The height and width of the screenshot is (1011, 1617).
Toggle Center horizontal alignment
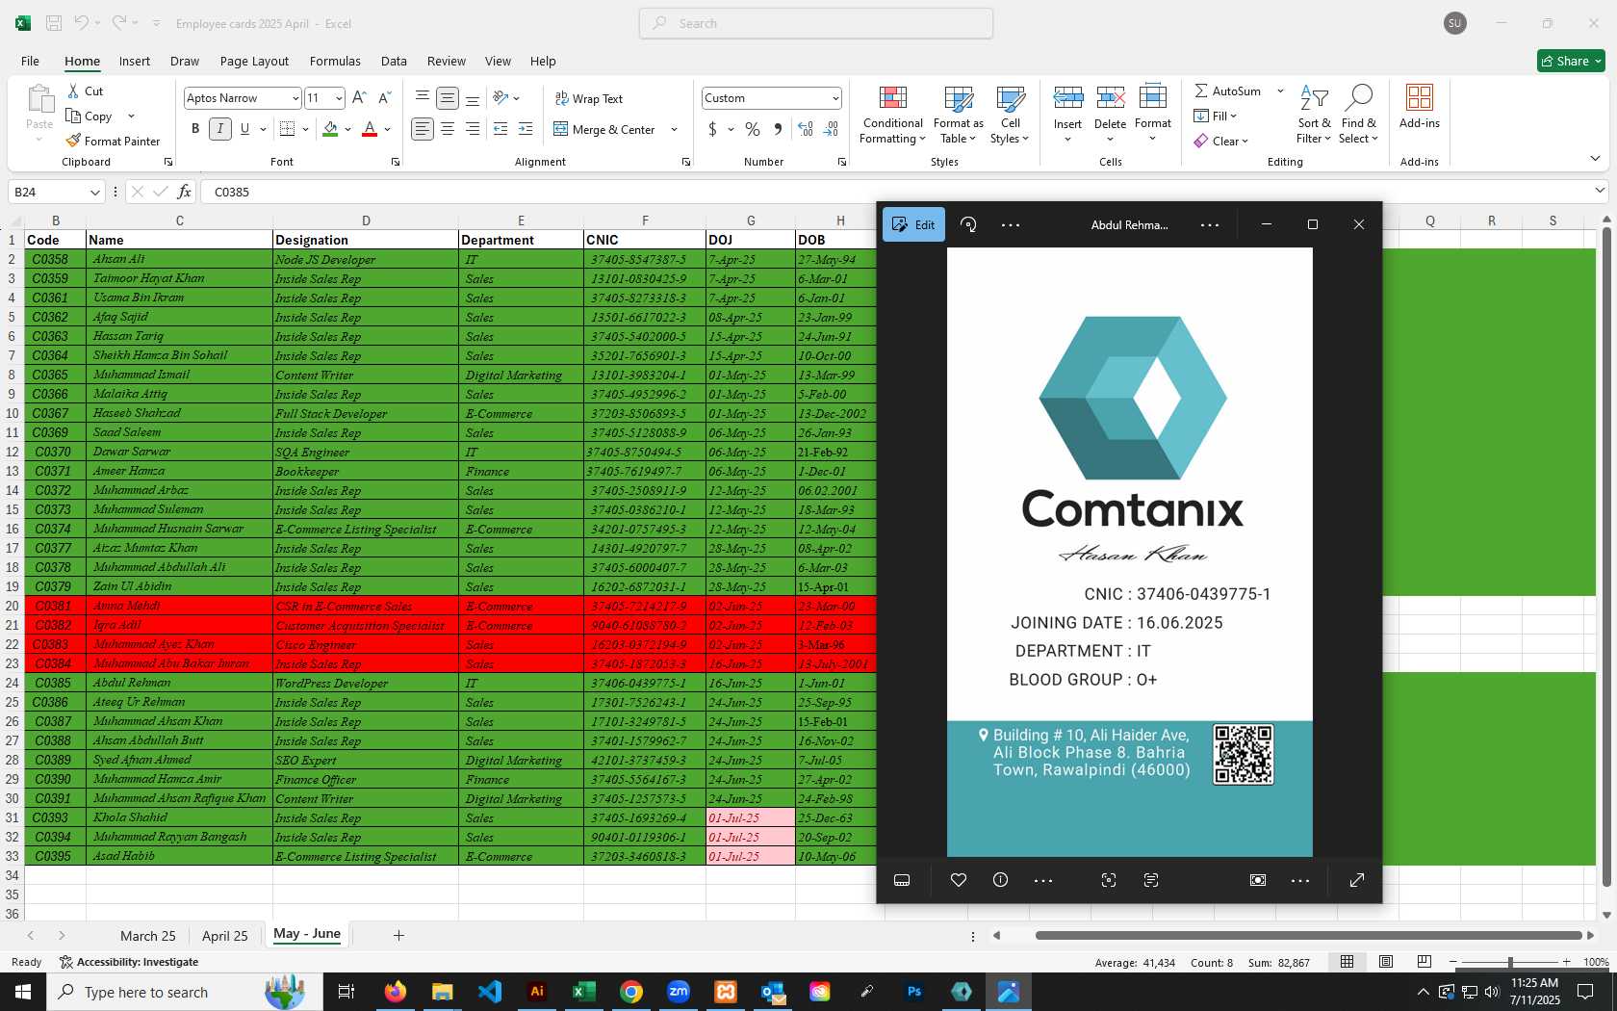448,129
